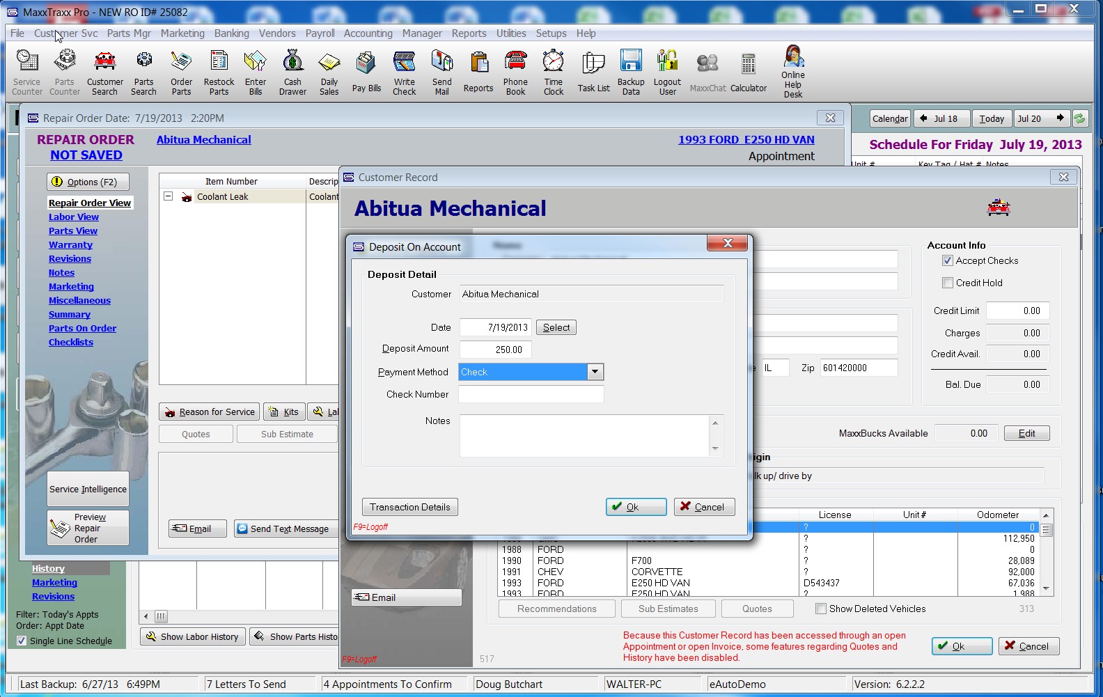The width and height of the screenshot is (1103, 697).
Task: Open the 1993 FORD E250 HD VAN link
Action: pos(746,140)
